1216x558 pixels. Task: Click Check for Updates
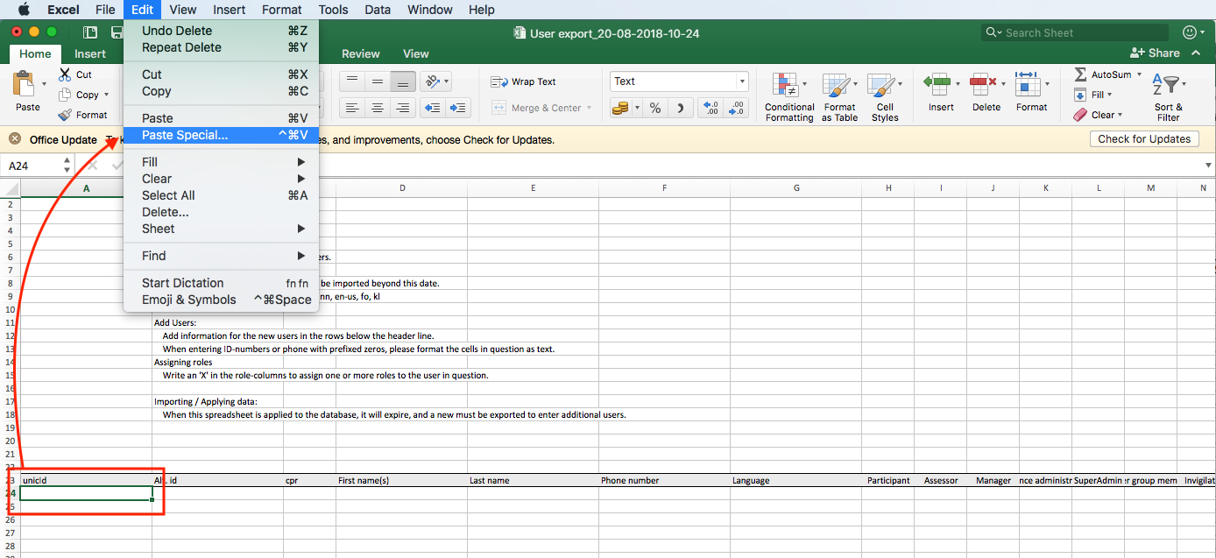point(1144,139)
